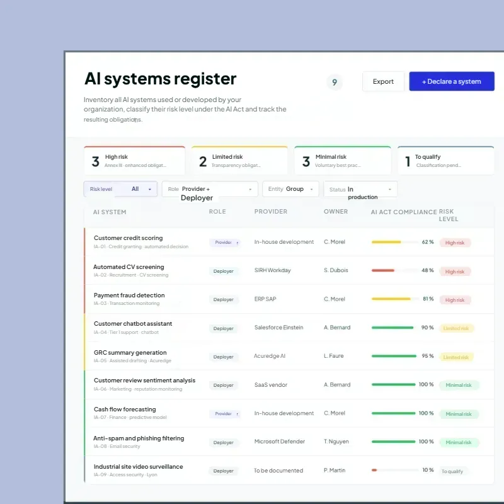
Task: Open the Risk level filter dropdown
Action: click(x=120, y=189)
